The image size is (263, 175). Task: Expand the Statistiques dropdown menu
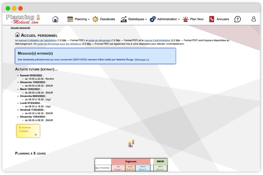(x=138, y=19)
